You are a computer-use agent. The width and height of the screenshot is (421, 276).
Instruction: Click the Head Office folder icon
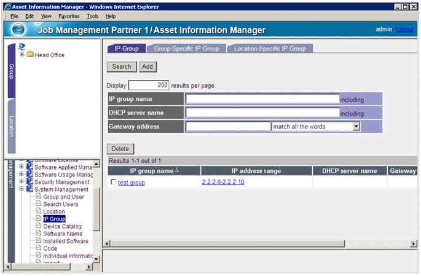(30, 55)
